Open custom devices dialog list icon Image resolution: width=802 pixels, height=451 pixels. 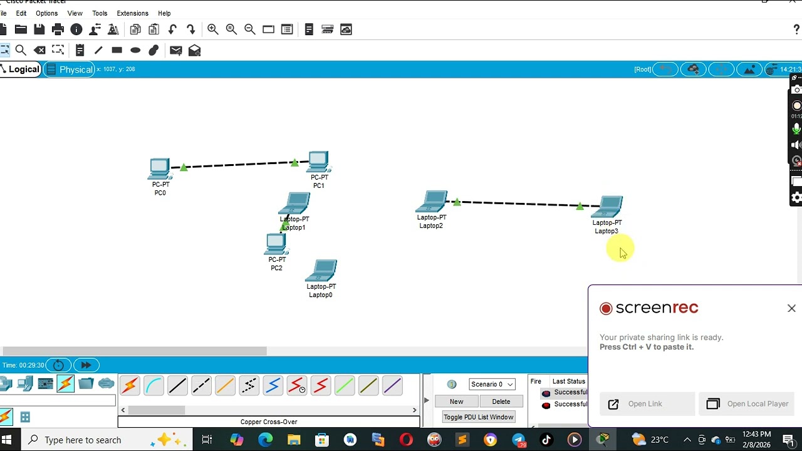287,29
